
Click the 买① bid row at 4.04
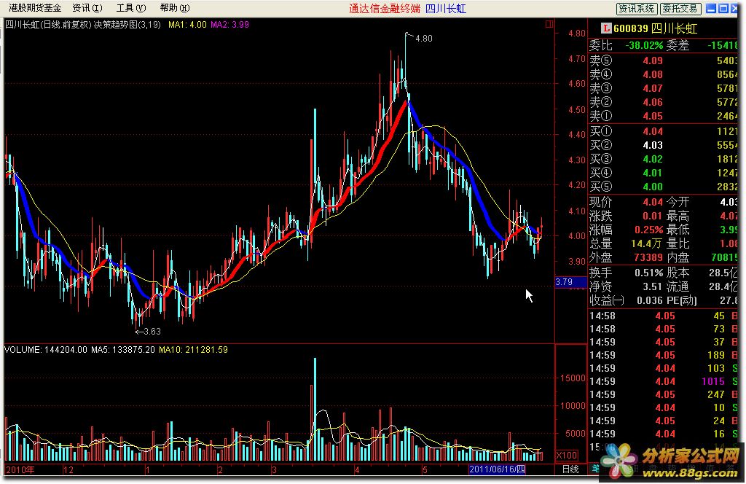663,131
